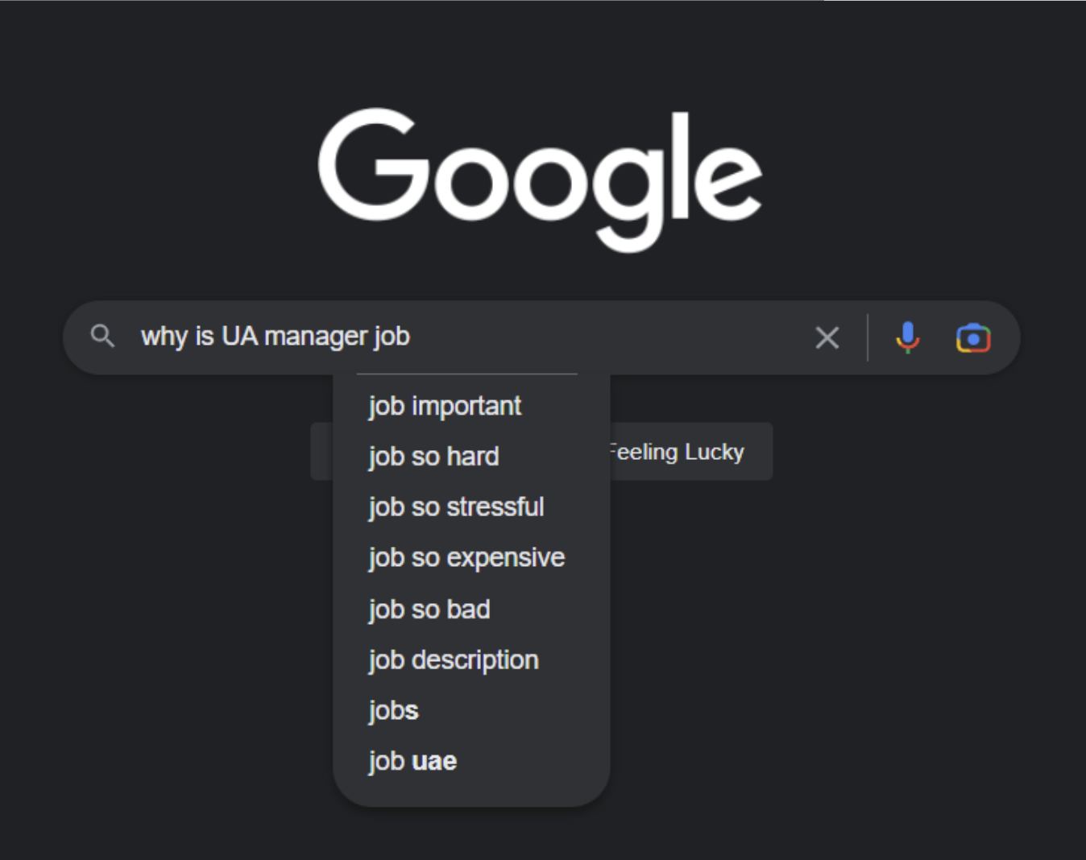Click the partially hidden Google Search button

click(x=321, y=452)
